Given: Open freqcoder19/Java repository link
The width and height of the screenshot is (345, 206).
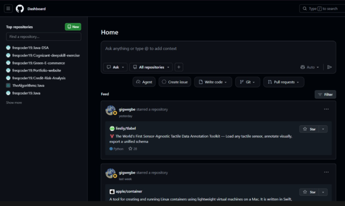Looking at the screenshot, I should pos(26,93).
